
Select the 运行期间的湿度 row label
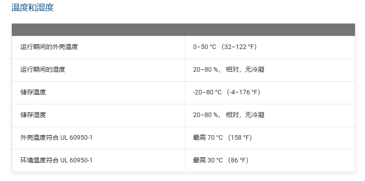pyautogui.click(x=43, y=69)
